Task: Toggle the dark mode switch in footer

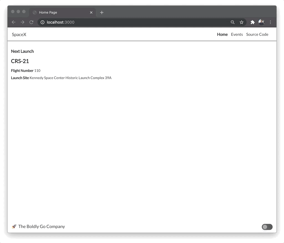Action: (x=267, y=227)
